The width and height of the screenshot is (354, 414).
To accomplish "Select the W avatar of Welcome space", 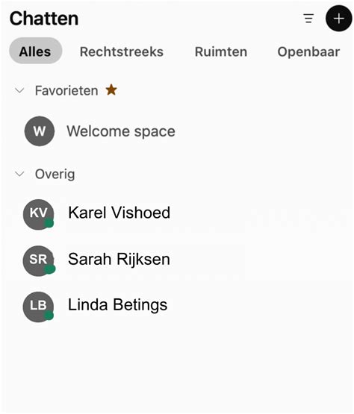I will 40,131.
